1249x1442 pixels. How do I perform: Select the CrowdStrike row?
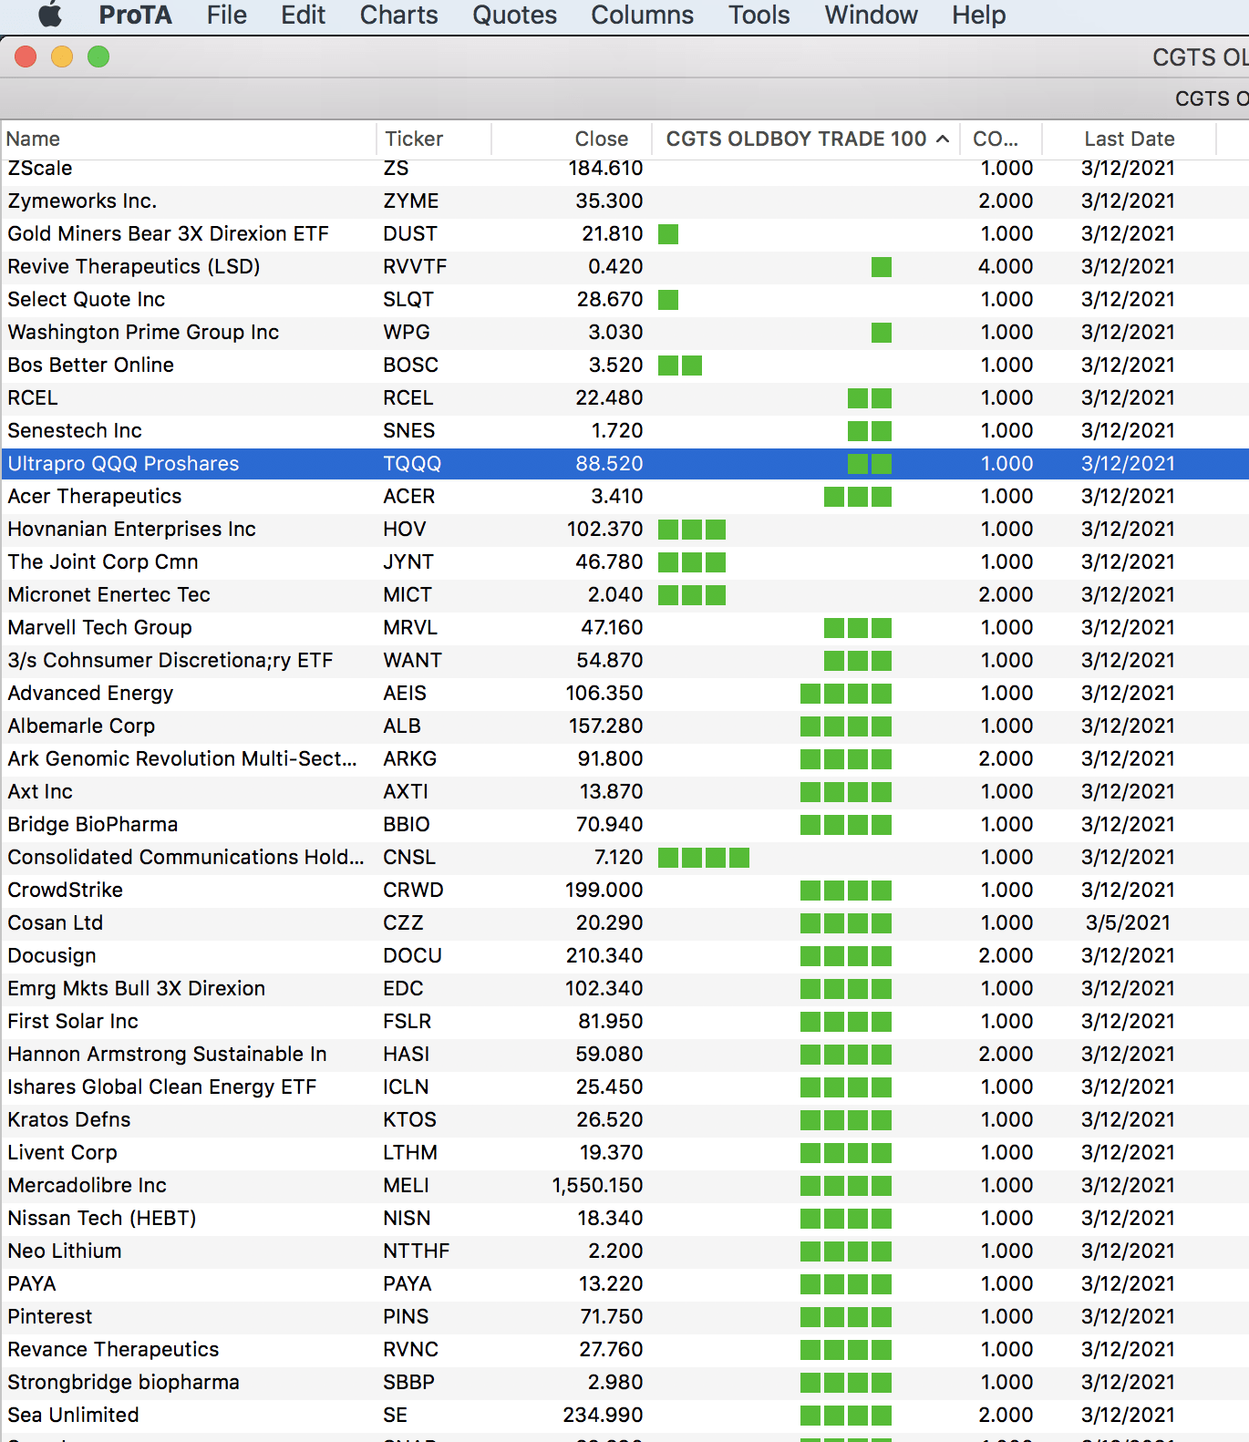pos(66,890)
